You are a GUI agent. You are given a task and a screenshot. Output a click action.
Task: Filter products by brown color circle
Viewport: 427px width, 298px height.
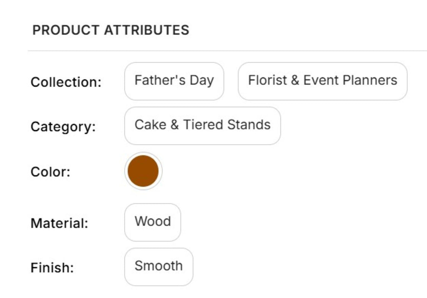coord(143,171)
